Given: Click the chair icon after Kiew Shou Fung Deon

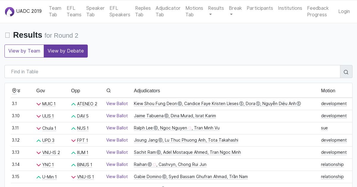Looking at the screenshot, I should click(x=180, y=104).
